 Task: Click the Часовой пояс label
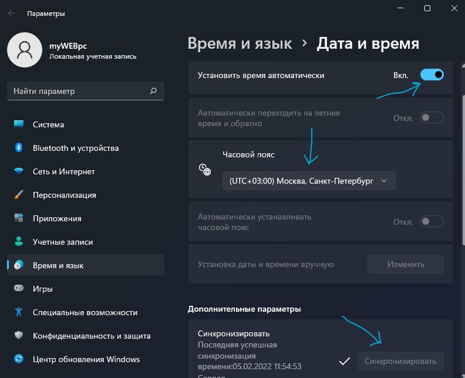pyautogui.click(x=248, y=154)
